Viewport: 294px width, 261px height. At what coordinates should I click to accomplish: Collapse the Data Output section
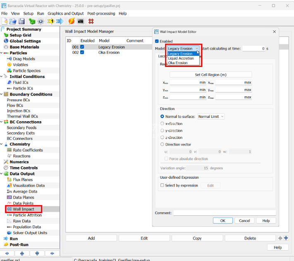coord(2,174)
